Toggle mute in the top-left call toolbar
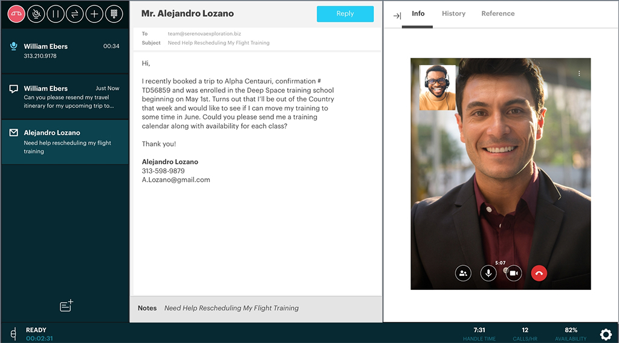Image resolution: width=619 pixels, height=343 pixels. (36, 14)
